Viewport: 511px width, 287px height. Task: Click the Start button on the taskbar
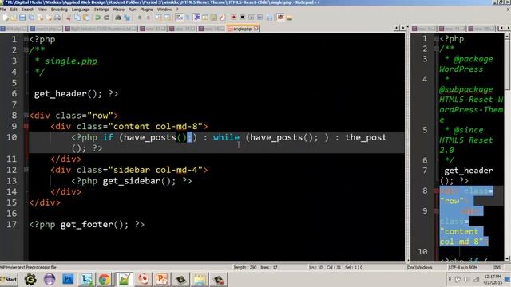click(x=9, y=280)
